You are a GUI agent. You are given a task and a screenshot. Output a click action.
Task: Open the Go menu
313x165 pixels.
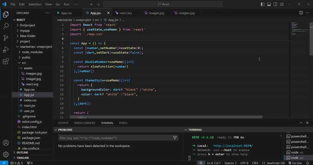point(58,4)
